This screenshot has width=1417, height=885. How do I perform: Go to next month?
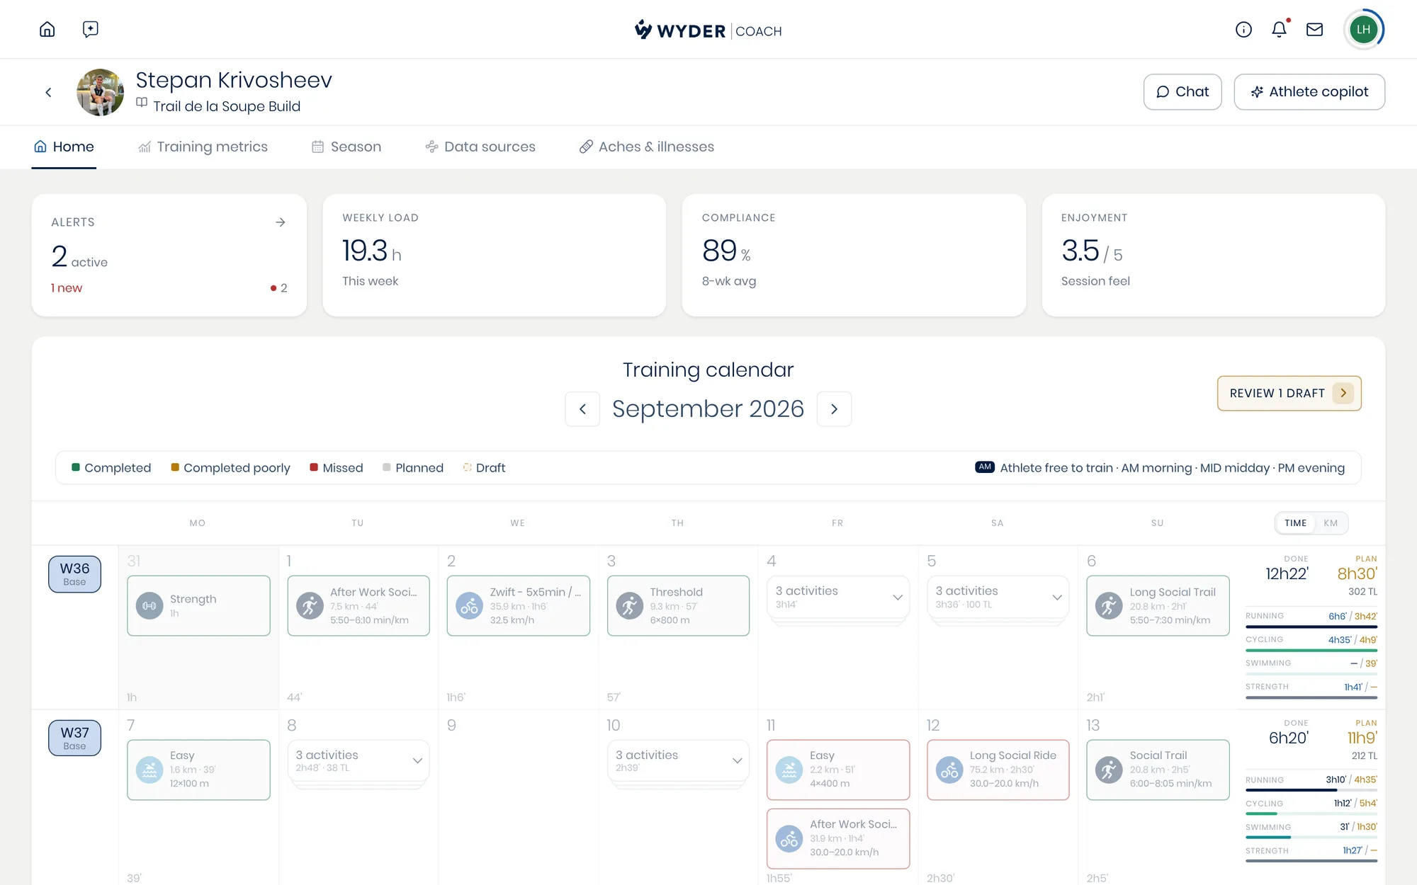tap(834, 409)
